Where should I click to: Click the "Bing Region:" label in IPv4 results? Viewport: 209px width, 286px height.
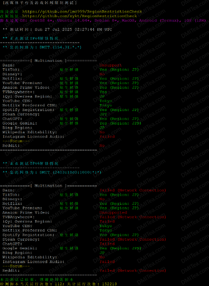tap(17, 128)
